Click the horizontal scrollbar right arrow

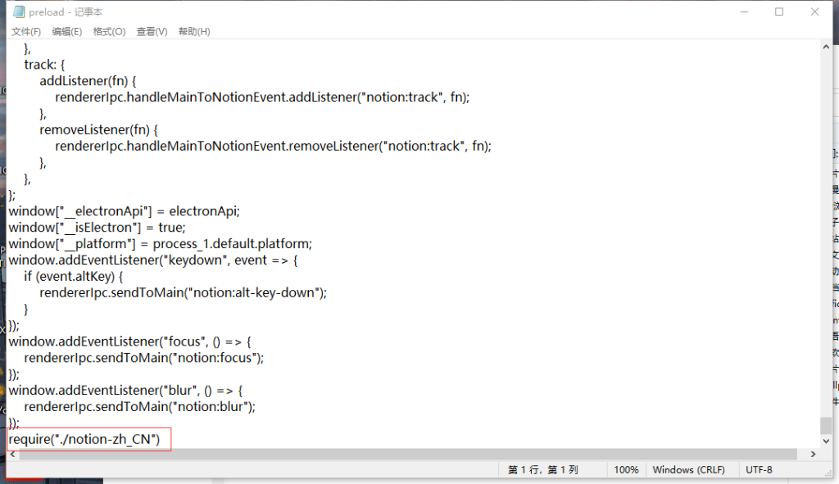[814, 454]
